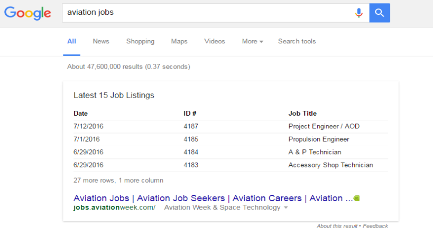Viewport: 433px width, 236px height.
Task: Click in the 'aviation jobs' search box
Action: click(x=206, y=13)
